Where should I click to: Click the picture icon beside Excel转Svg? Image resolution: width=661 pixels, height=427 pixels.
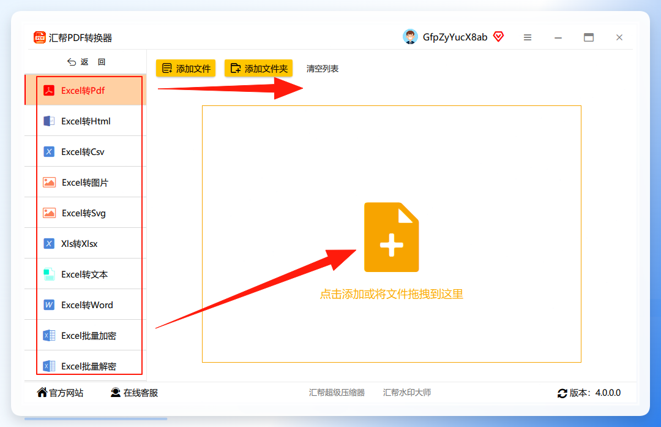(x=50, y=213)
